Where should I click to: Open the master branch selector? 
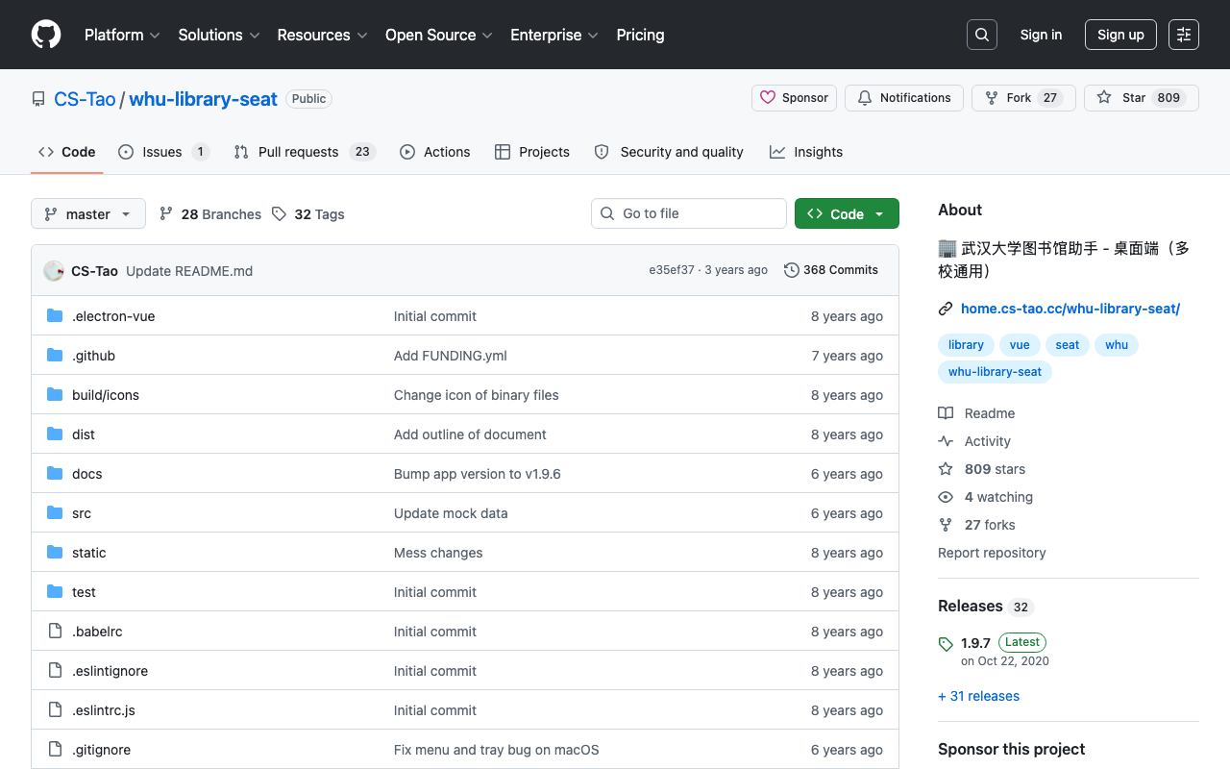88,213
